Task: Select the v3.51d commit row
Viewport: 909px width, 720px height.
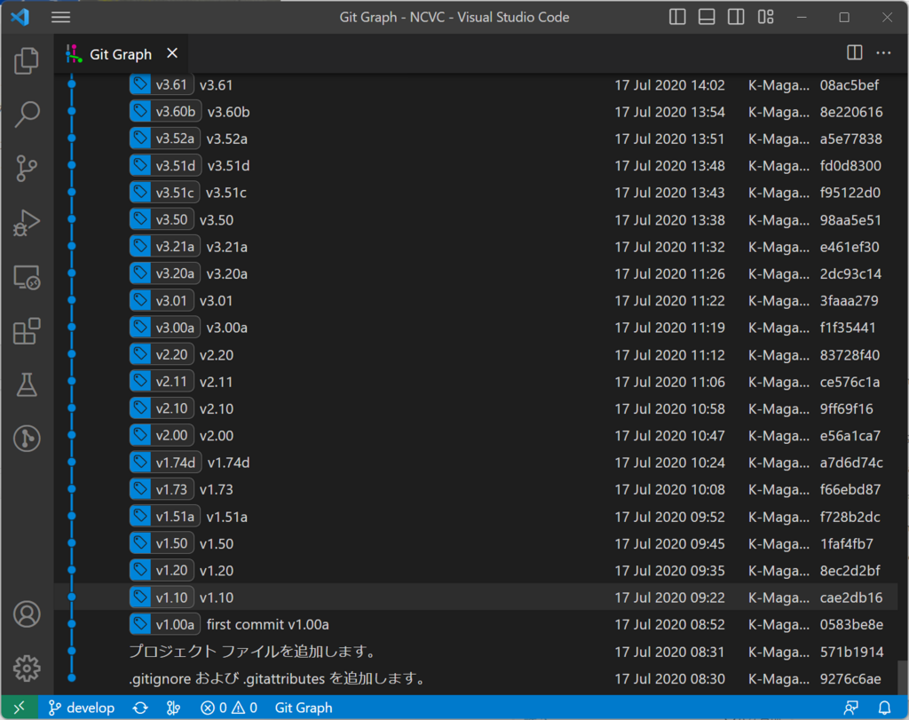Action: click(477, 165)
